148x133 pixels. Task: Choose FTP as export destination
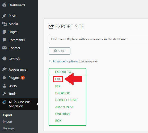(58, 86)
